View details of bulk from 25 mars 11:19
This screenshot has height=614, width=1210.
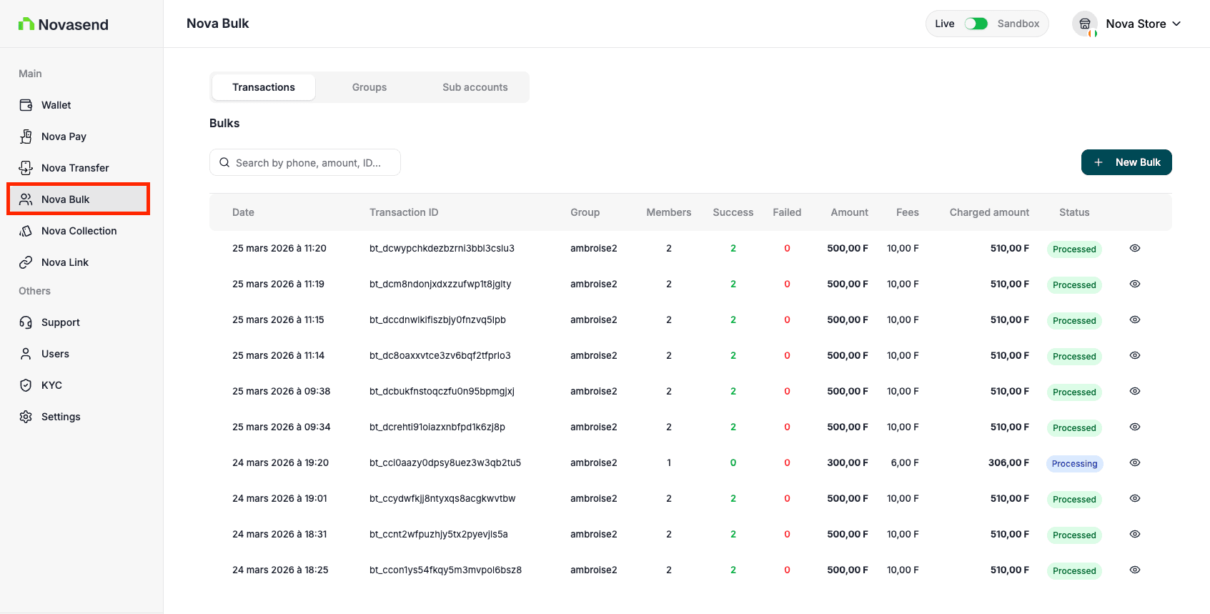(x=1135, y=284)
